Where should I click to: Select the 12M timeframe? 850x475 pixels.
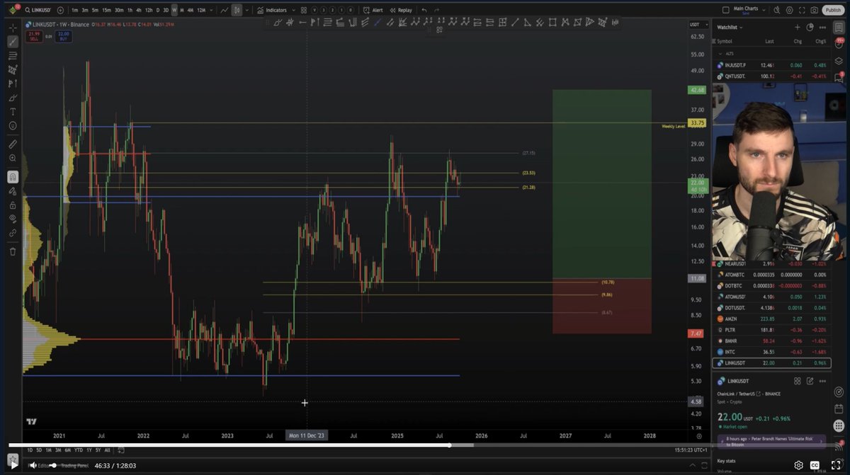201,10
